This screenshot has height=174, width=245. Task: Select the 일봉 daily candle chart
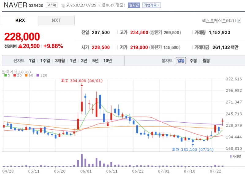tap(181, 61)
